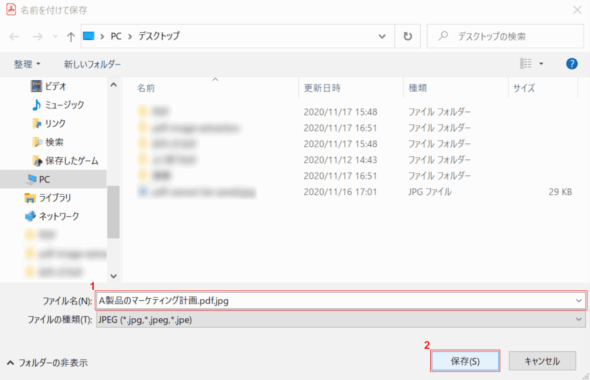This screenshot has width=590, height=380.
Task: Open the help question mark icon
Action: coord(572,64)
